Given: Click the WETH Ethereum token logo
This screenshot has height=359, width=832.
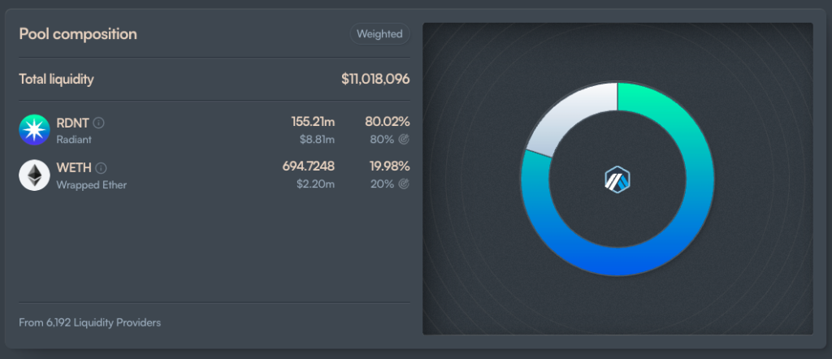Looking at the screenshot, I should pyautogui.click(x=35, y=175).
